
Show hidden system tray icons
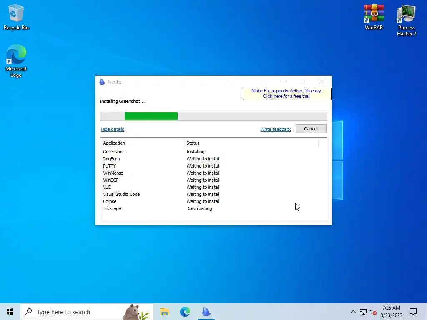[353, 312]
